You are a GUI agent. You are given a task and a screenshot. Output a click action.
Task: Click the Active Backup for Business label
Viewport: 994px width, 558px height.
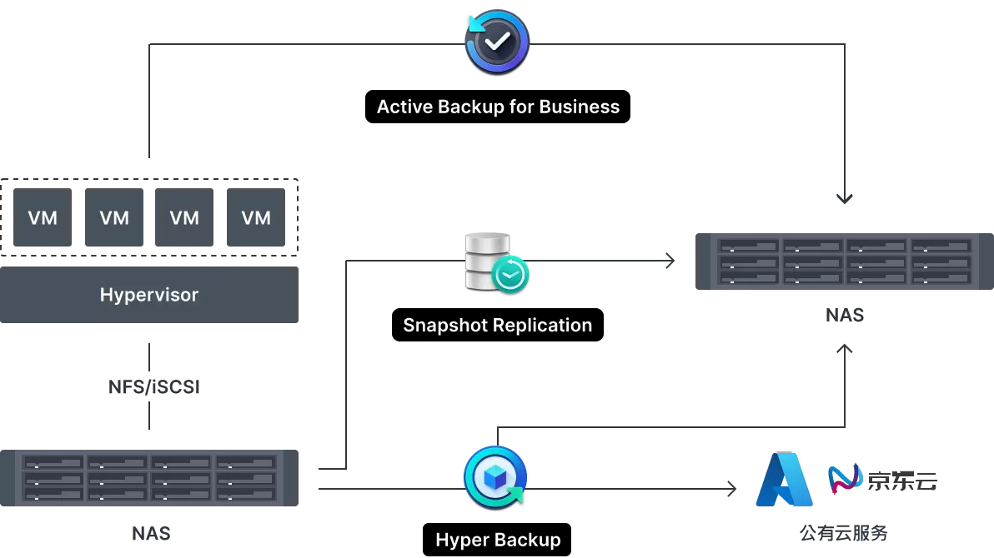click(x=498, y=107)
